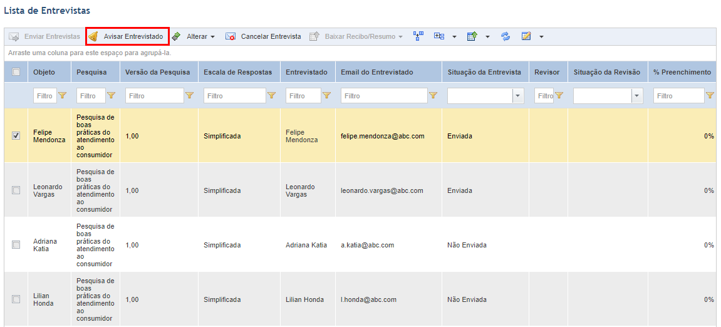This screenshot has height=327, width=721.
Task: Open the dropdown arrow beside the export icon
Action: 487,37
